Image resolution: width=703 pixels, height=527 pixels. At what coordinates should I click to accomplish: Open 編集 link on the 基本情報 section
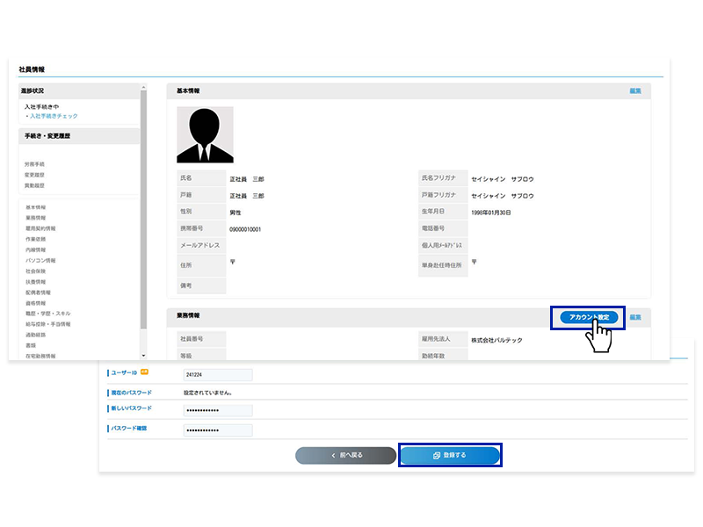pos(634,90)
